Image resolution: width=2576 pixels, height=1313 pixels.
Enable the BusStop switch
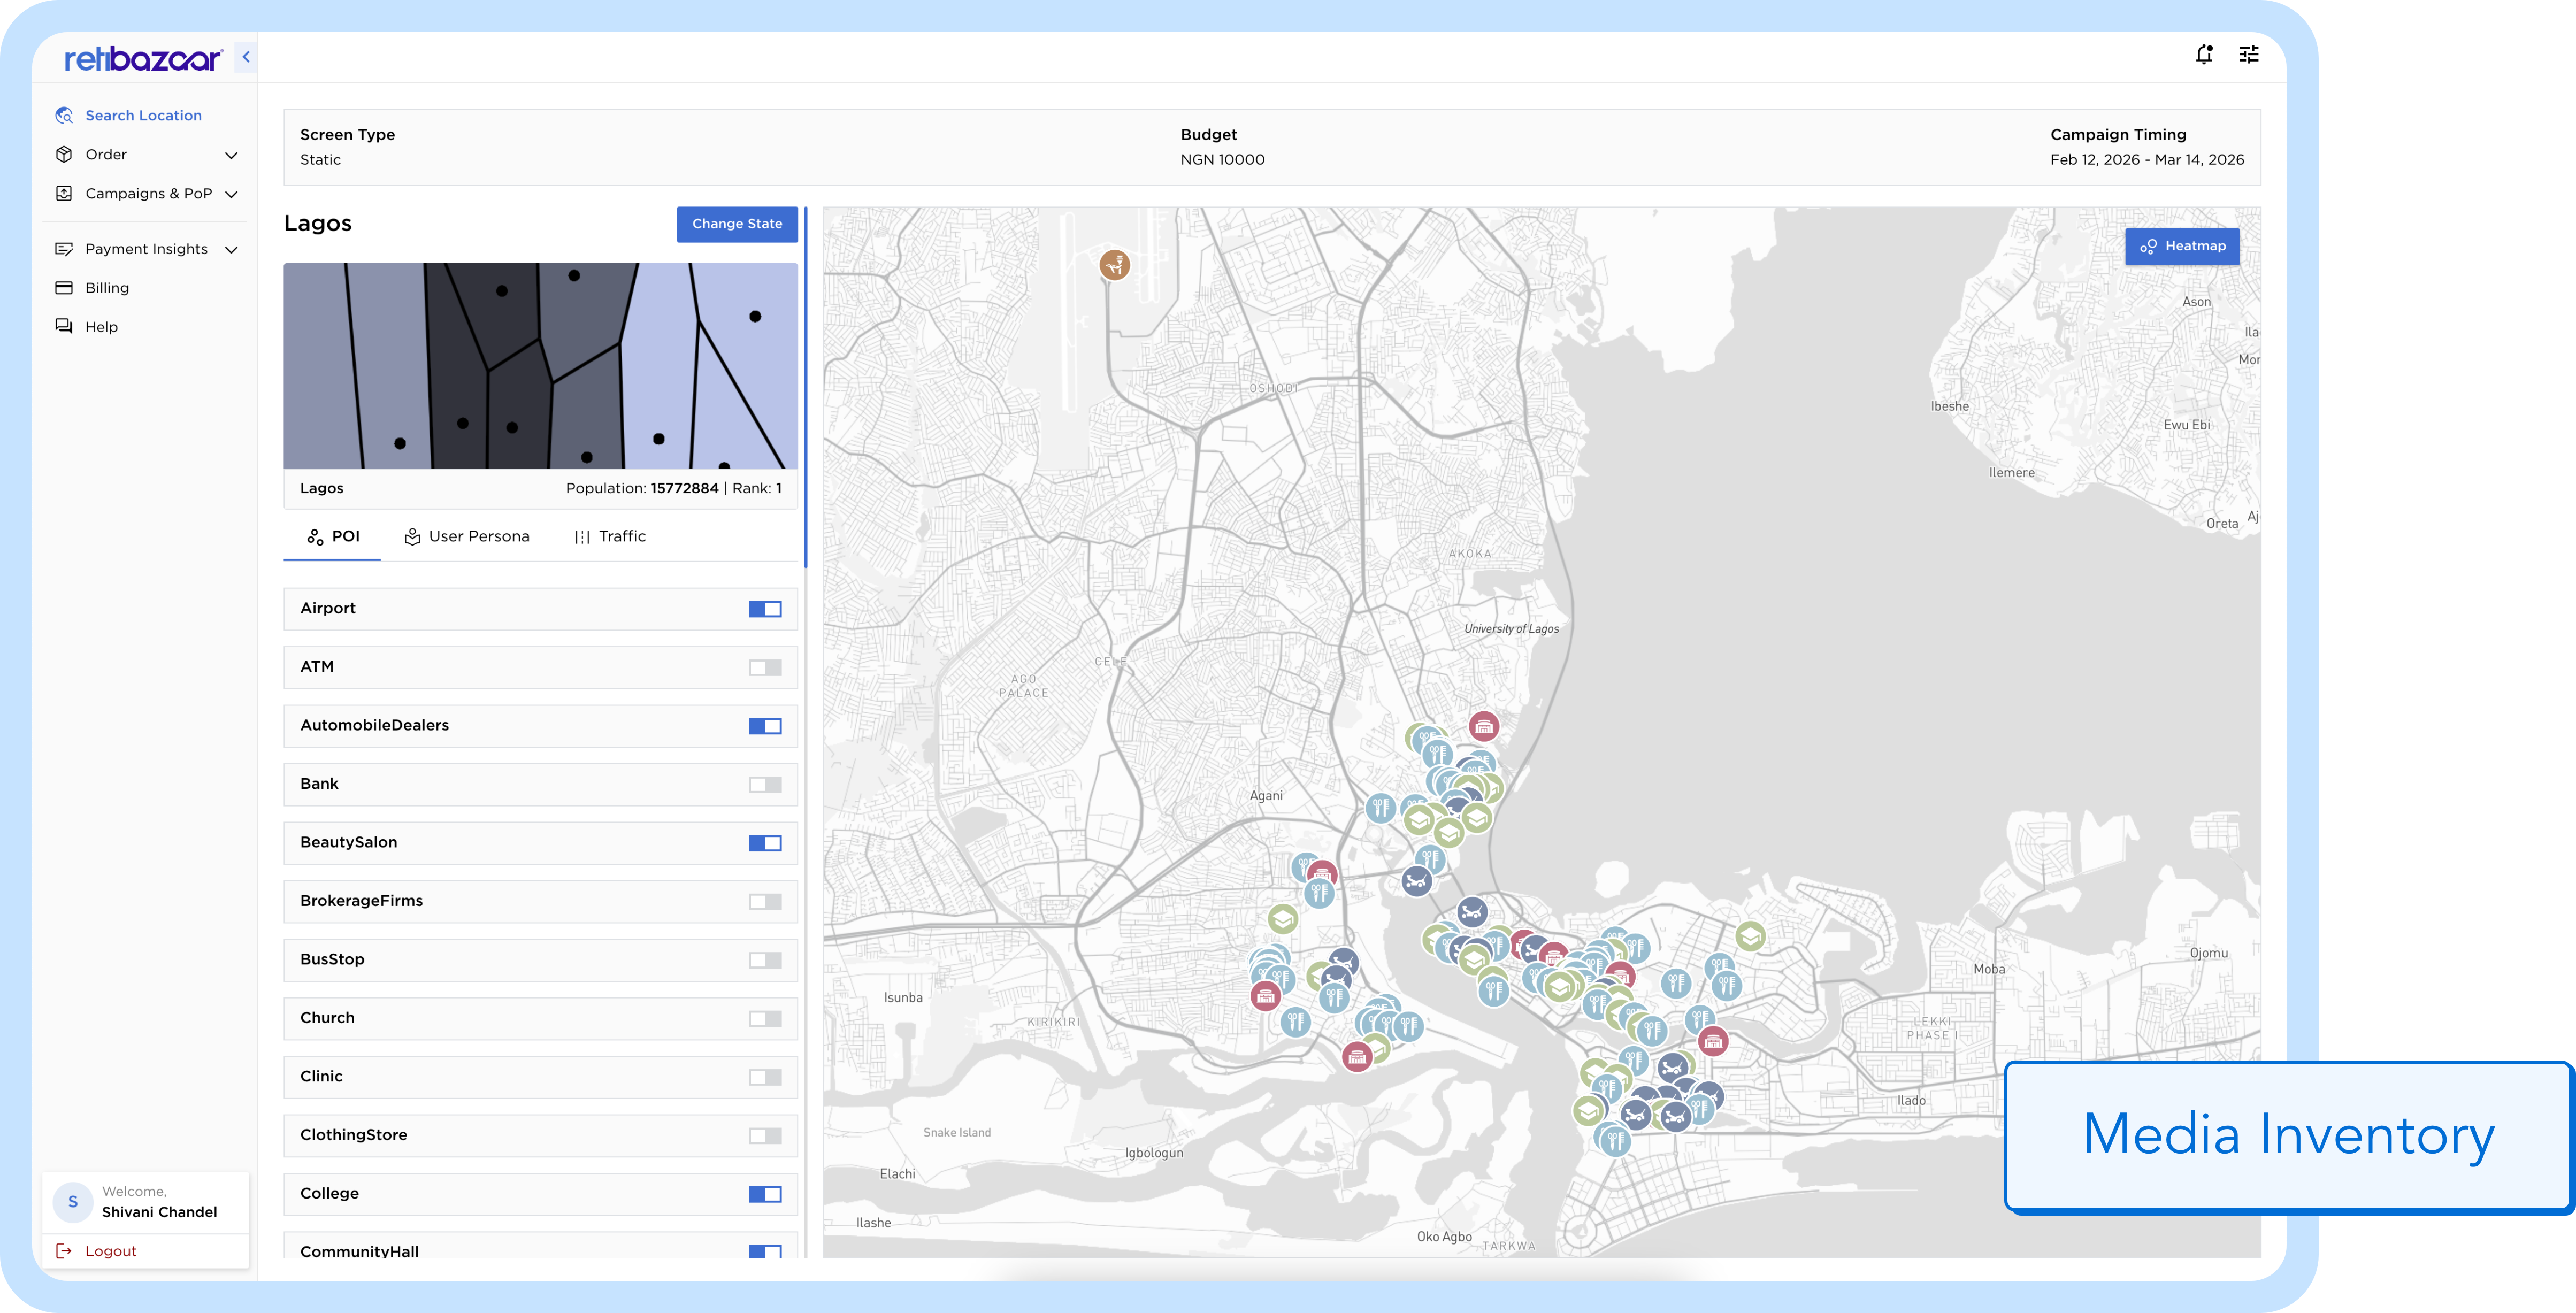765,960
